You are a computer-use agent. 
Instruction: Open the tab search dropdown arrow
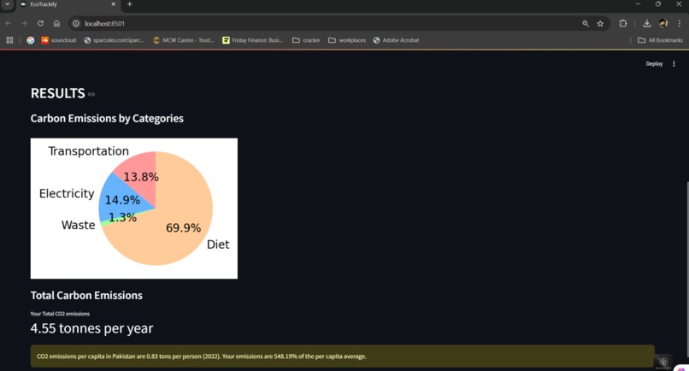point(7,4)
